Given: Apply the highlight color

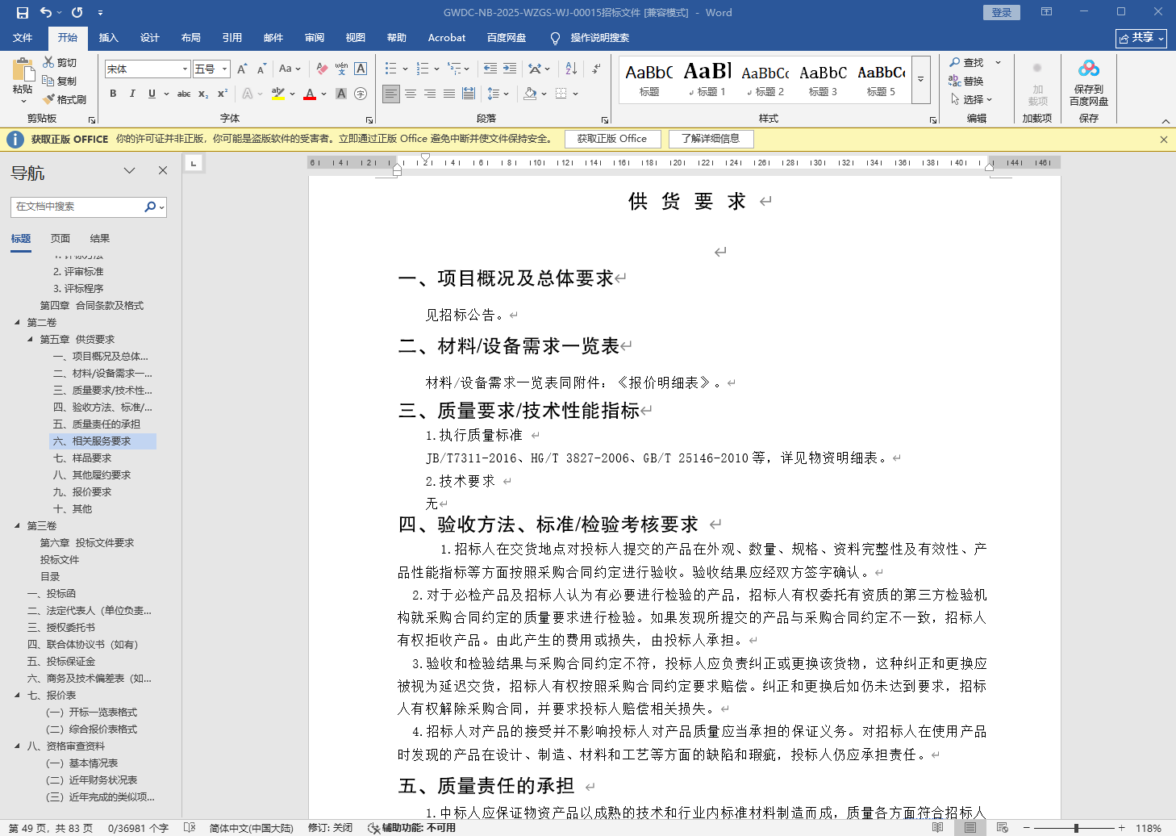Looking at the screenshot, I should [278, 94].
